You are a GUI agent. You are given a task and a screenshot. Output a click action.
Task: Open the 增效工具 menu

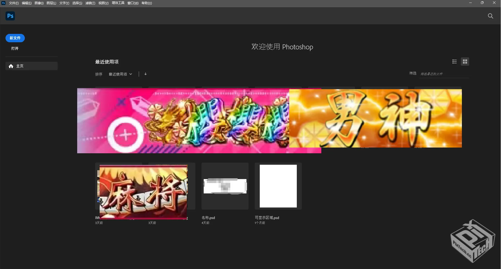pyautogui.click(x=118, y=3)
